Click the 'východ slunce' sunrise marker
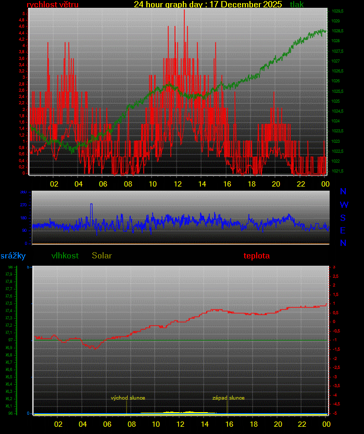This screenshot has height=434, width=364. pyautogui.click(x=128, y=398)
